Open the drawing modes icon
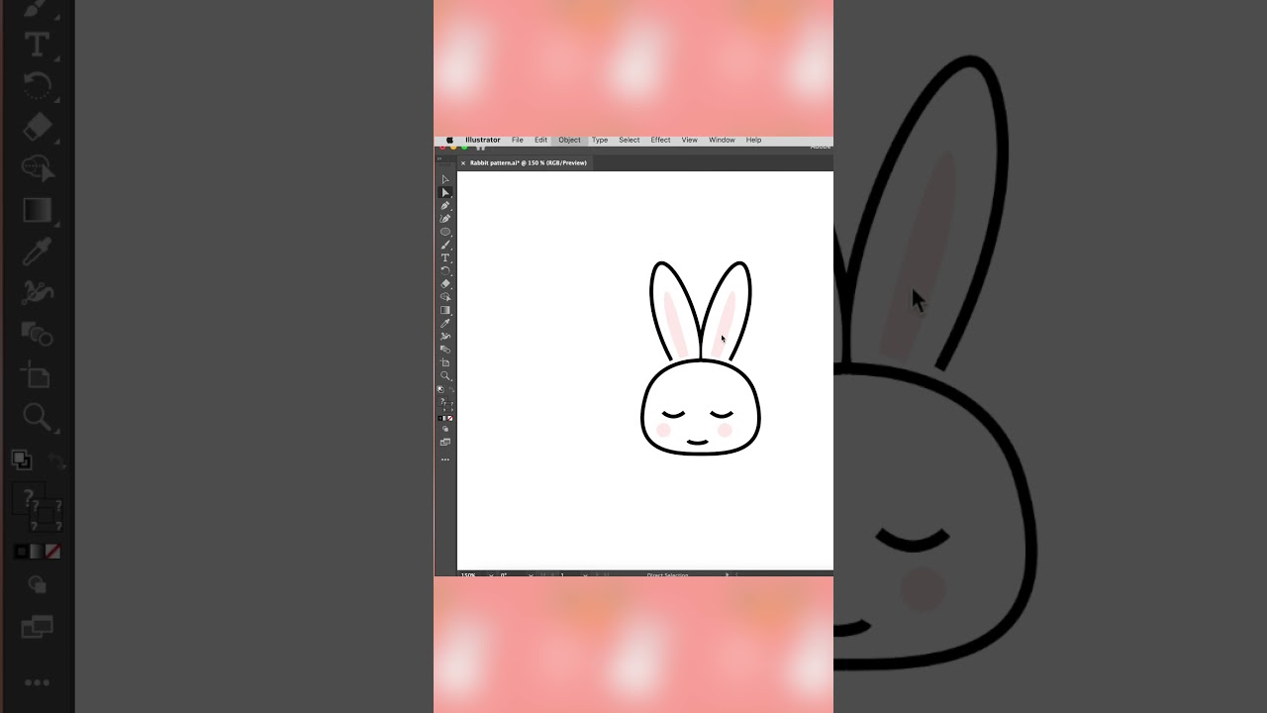Image resolution: width=1267 pixels, height=713 pixels. click(x=445, y=430)
